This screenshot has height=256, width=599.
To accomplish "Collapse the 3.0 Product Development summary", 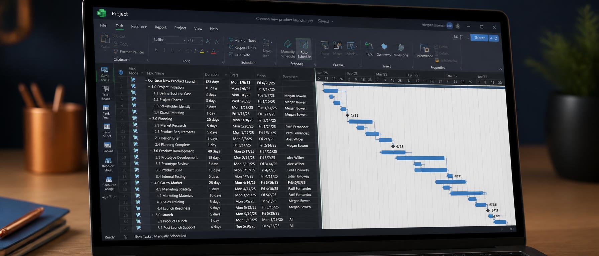I will tap(151, 151).
